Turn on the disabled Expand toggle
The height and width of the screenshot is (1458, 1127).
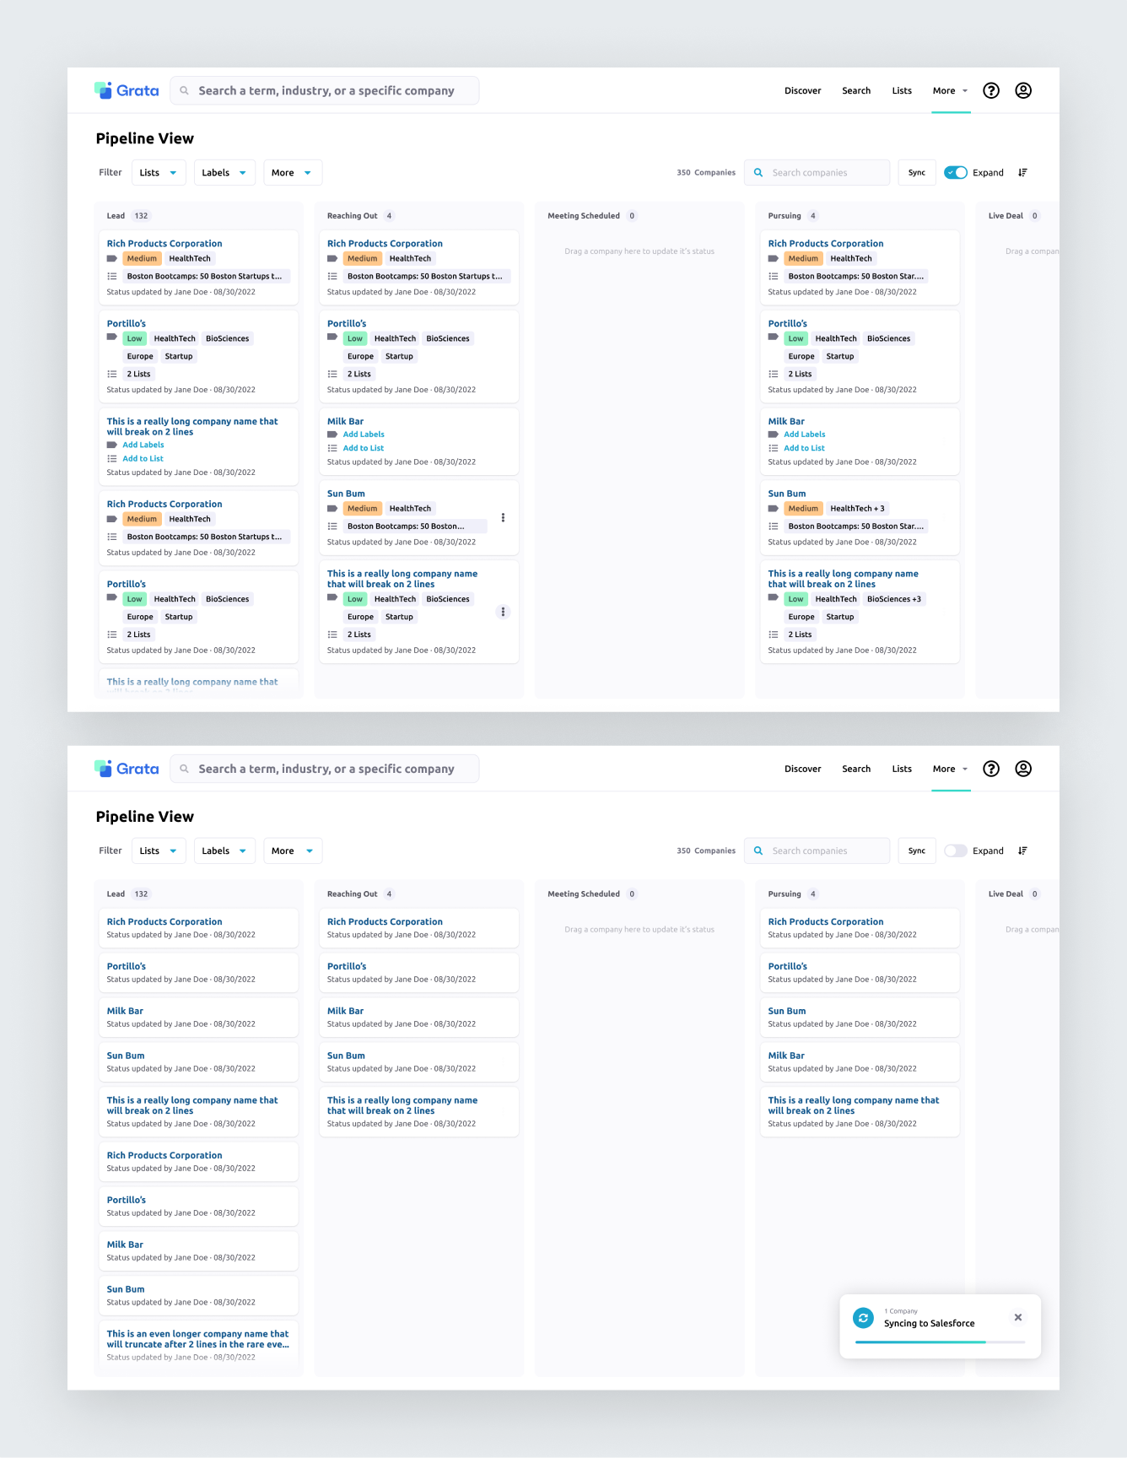[x=956, y=850]
